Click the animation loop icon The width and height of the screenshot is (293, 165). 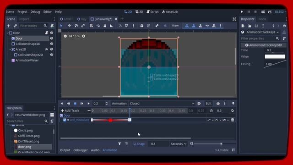tap(232, 111)
